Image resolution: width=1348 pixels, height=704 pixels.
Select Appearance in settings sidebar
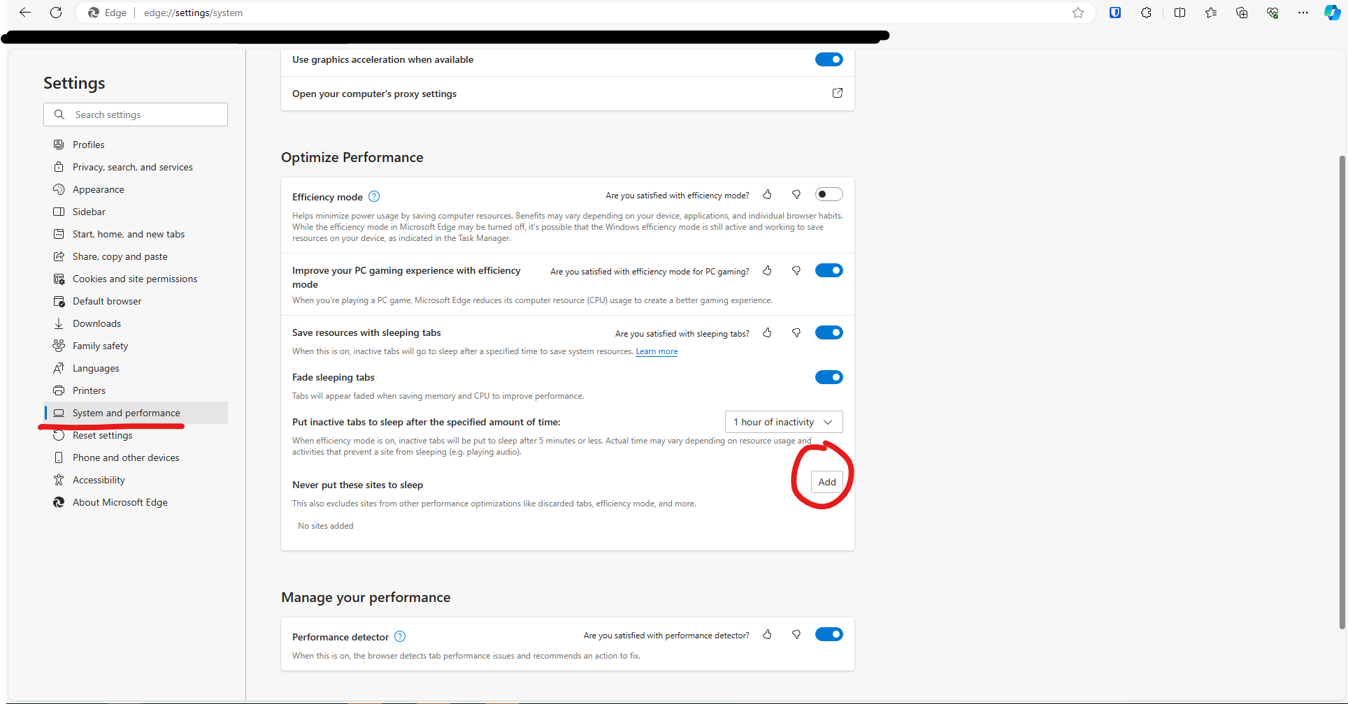[98, 189]
